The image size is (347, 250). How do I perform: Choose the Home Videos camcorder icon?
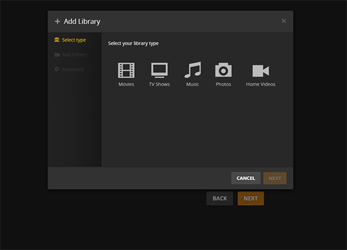(x=261, y=70)
